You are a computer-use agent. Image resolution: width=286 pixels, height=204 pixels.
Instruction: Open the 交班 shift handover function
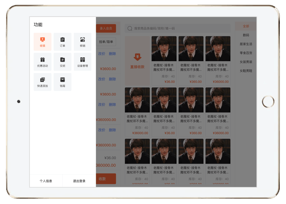point(62,62)
